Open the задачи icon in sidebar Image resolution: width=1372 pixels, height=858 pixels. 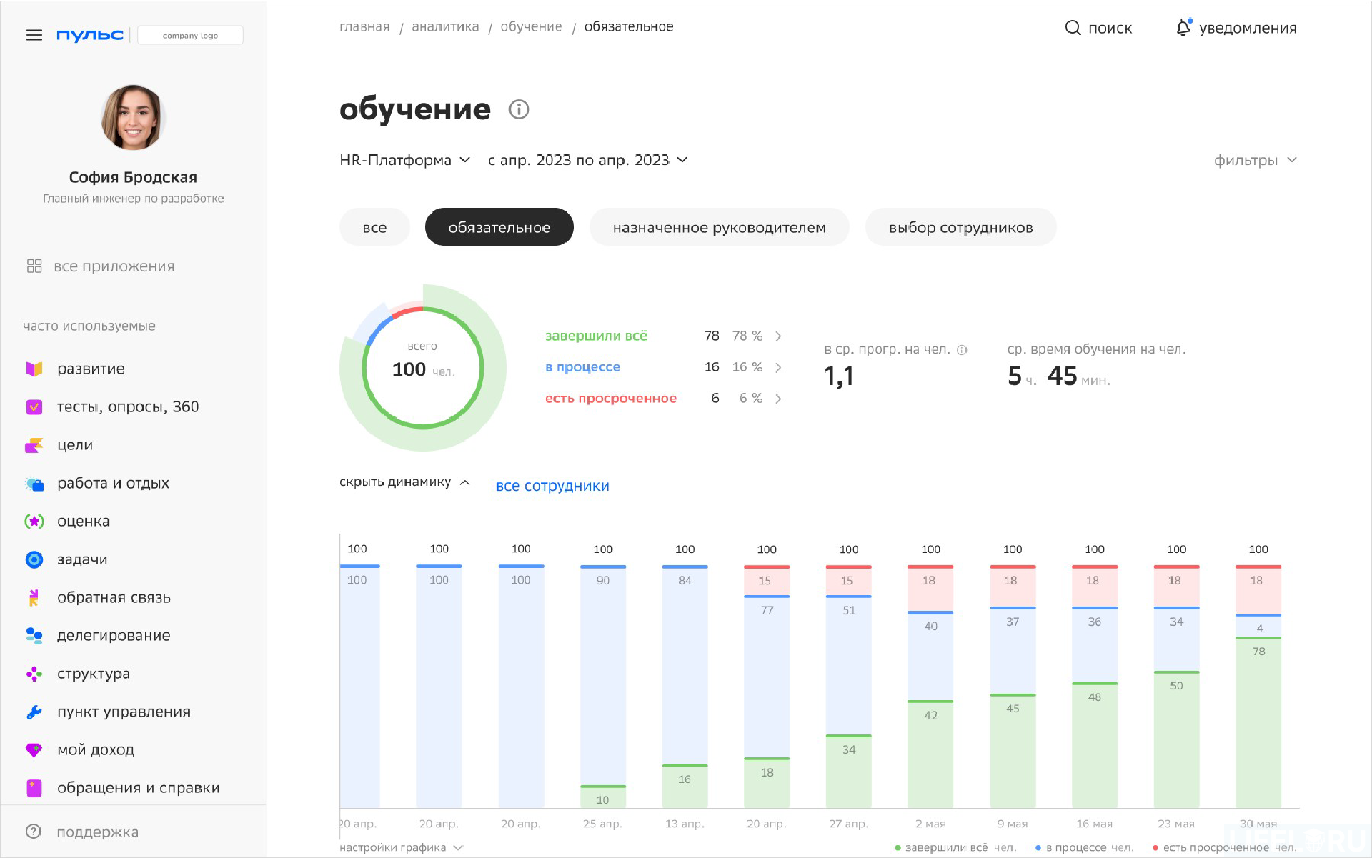[34, 559]
